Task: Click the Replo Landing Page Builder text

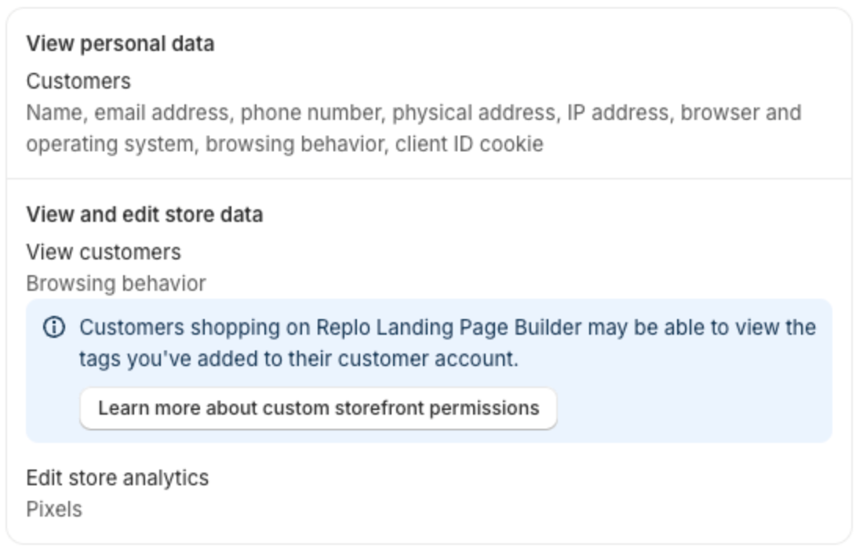Action: click(449, 328)
